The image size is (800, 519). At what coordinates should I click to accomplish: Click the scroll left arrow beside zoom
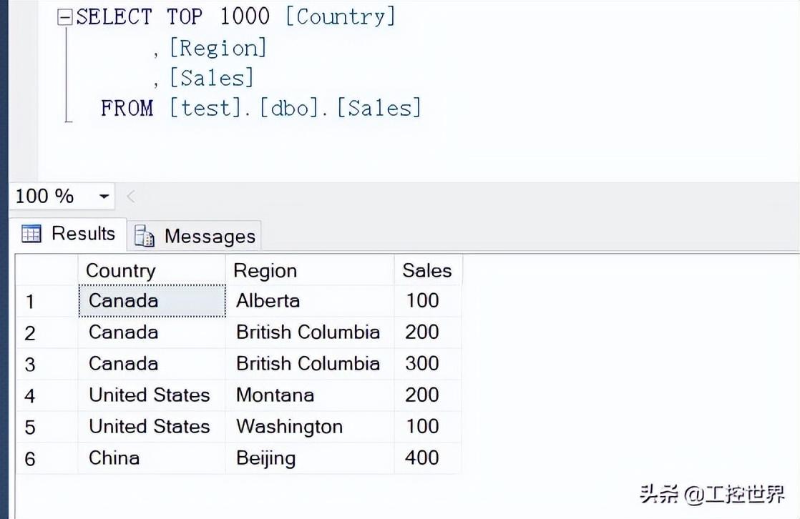point(131,197)
